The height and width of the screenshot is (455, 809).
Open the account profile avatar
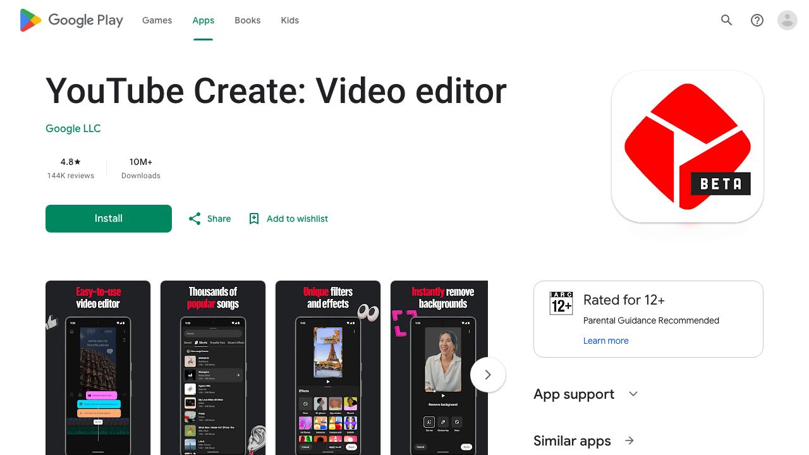pyautogui.click(x=788, y=20)
